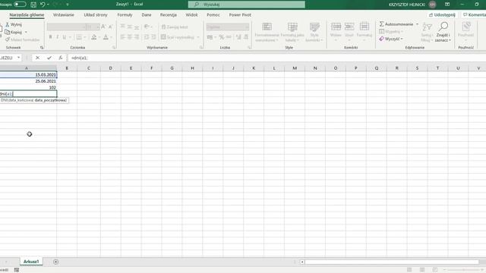The image size is (486, 273).
Task: Open Widok tab
Action: [191, 15]
